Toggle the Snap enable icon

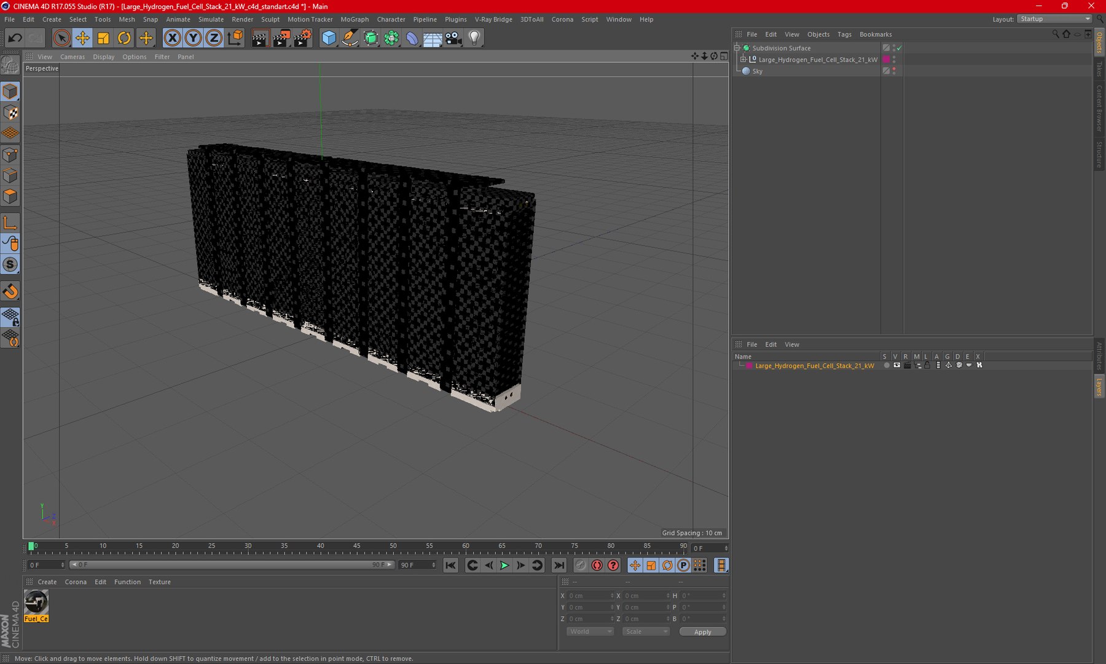10,264
